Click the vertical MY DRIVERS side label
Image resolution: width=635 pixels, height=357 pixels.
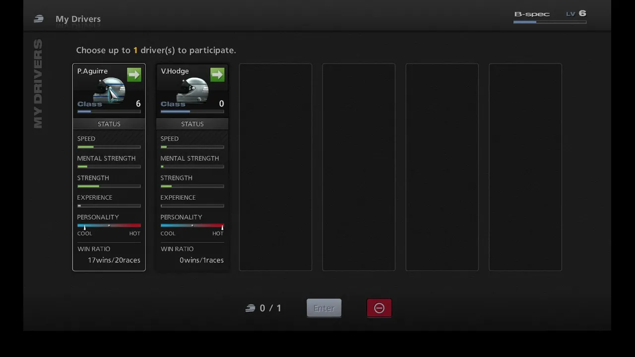coord(38,84)
